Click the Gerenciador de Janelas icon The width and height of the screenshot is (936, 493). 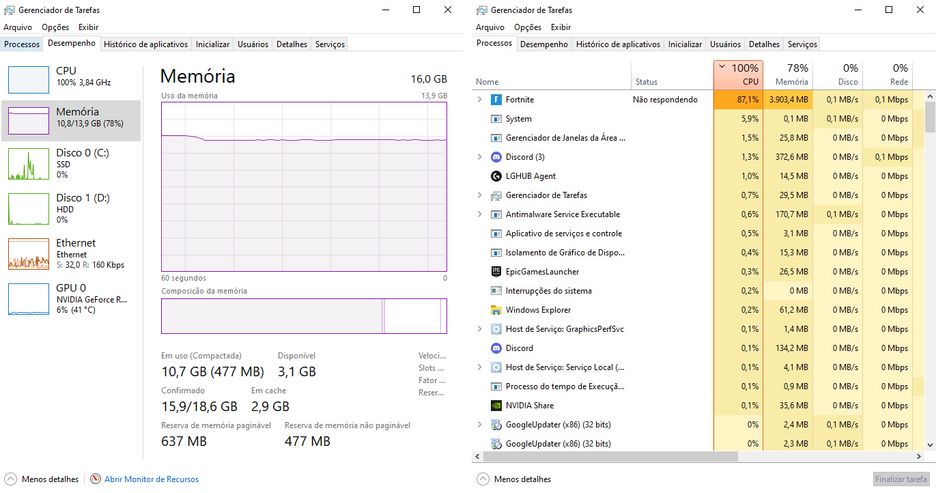click(496, 138)
